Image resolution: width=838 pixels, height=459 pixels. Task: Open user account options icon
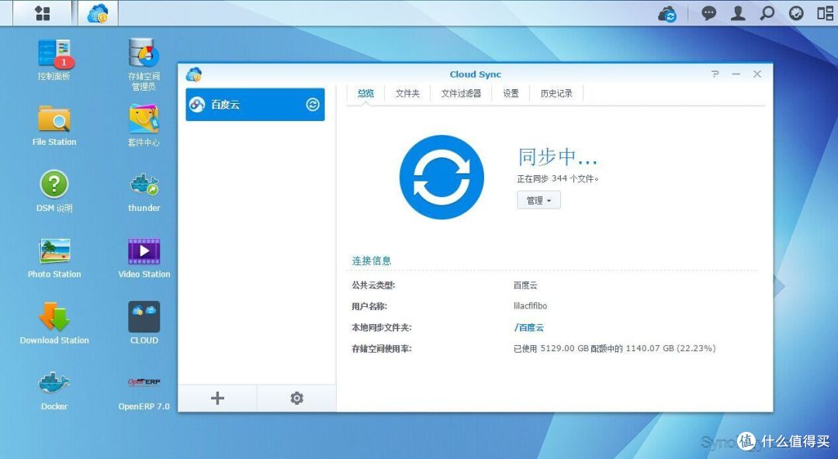(738, 13)
